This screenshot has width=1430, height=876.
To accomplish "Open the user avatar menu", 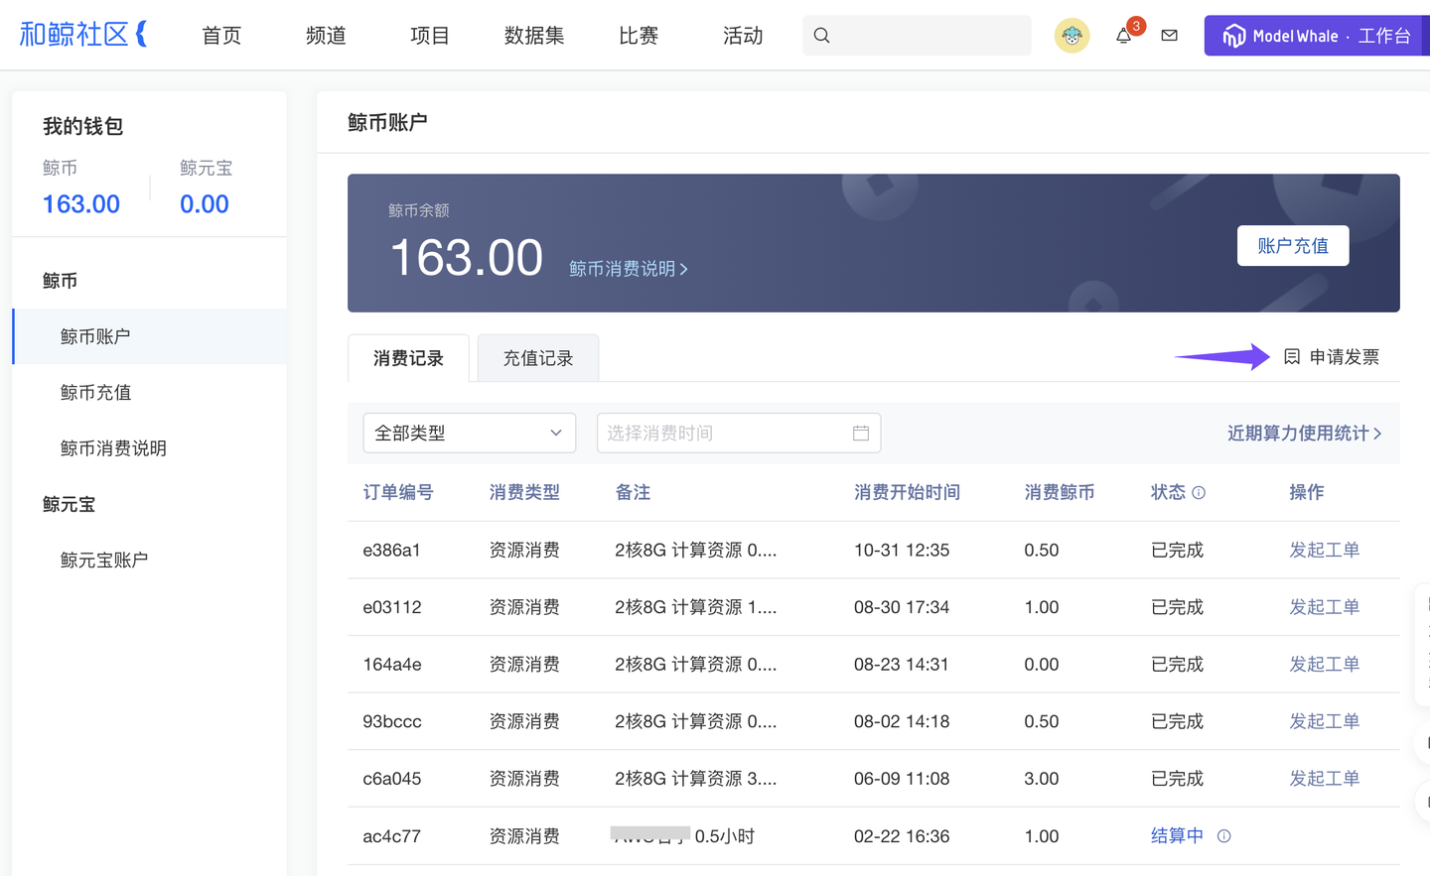I will click(1072, 36).
